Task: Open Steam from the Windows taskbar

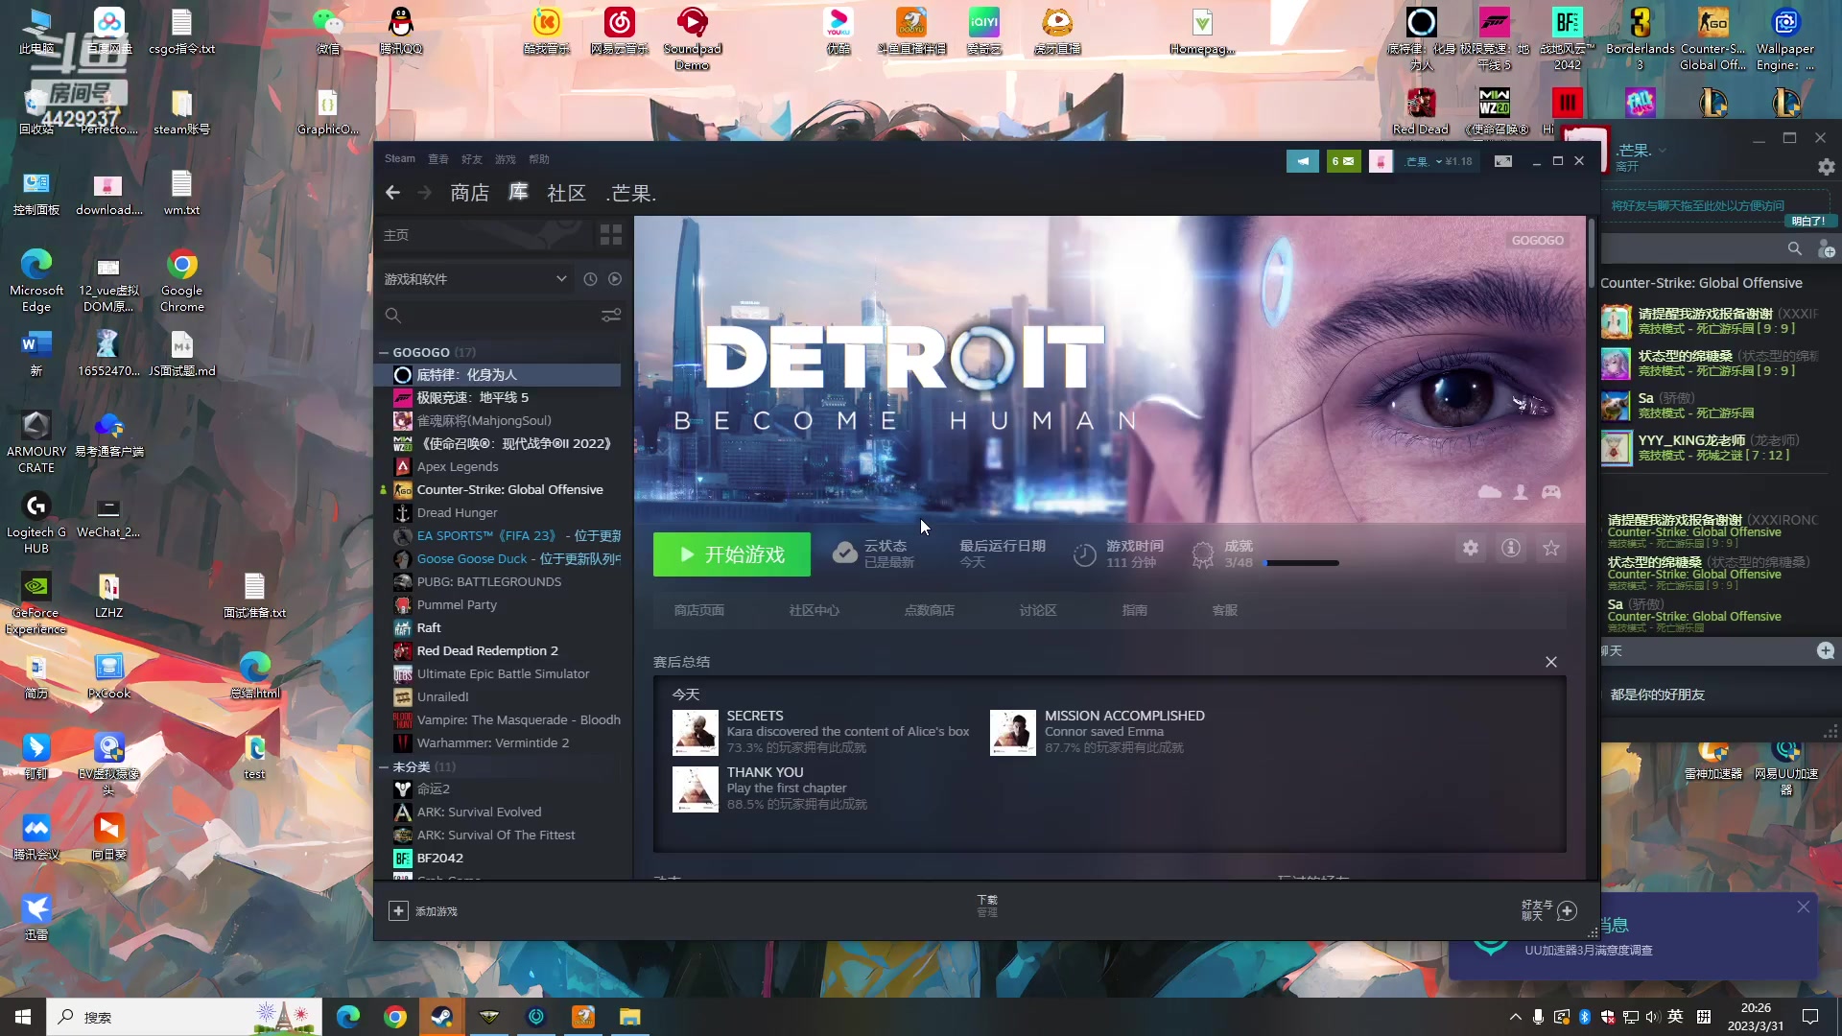Action: (442, 1017)
